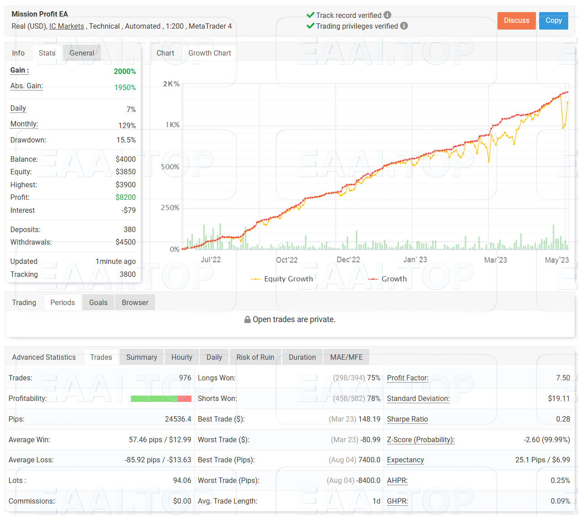This screenshot has height=517, width=579.
Task: Open the IC Markets broker link
Action: click(67, 26)
